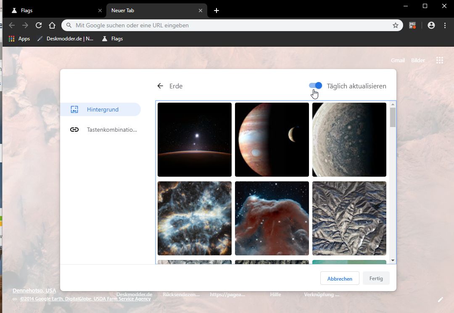Maximize the Chrome window
This screenshot has width=454, height=313.
tap(425, 6)
